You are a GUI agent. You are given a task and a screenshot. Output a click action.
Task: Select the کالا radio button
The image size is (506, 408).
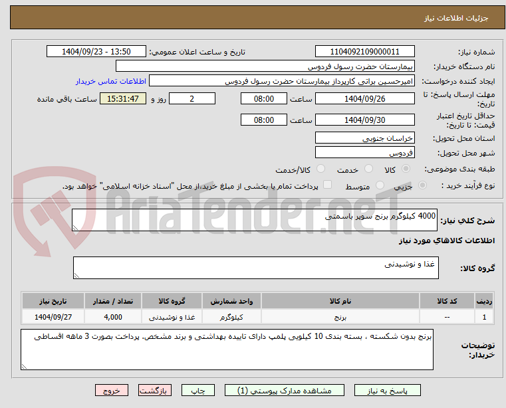(406, 169)
